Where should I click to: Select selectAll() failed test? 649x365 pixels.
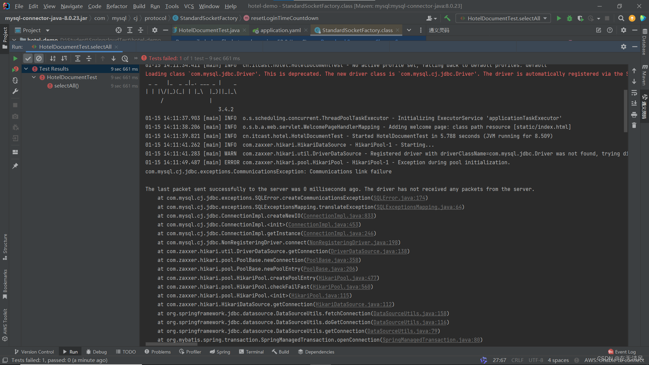(x=66, y=86)
